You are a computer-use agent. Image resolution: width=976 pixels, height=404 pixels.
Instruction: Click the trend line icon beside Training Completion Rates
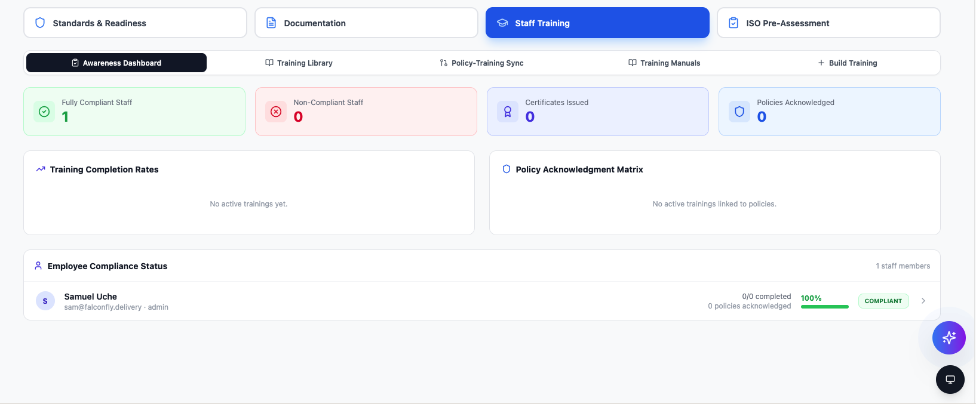41,169
